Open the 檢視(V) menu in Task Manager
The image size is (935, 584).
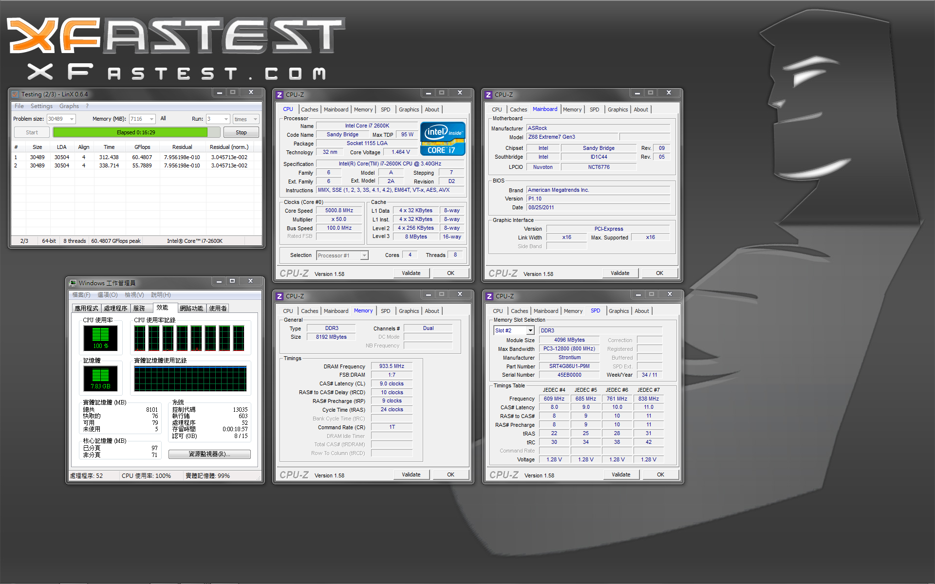pyautogui.click(x=134, y=295)
